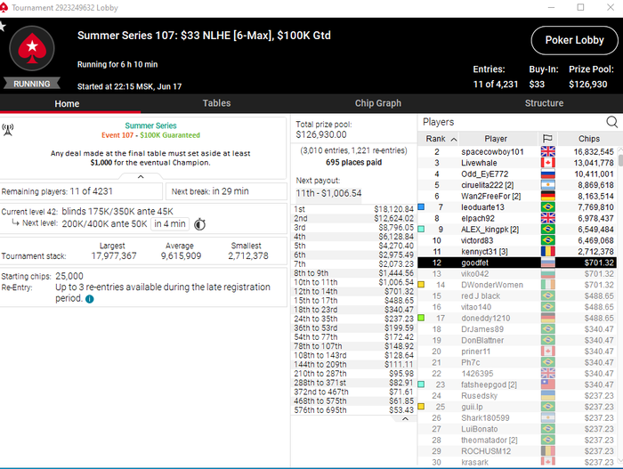
Task: Click the German flag for Wan2FreeFor
Action: click(x=548, y=196)
